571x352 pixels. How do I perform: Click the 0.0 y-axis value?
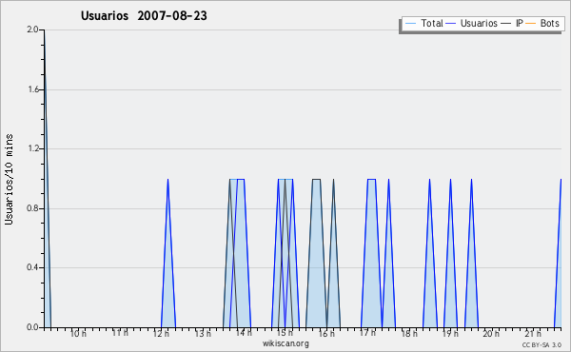(x=32, y=327)
